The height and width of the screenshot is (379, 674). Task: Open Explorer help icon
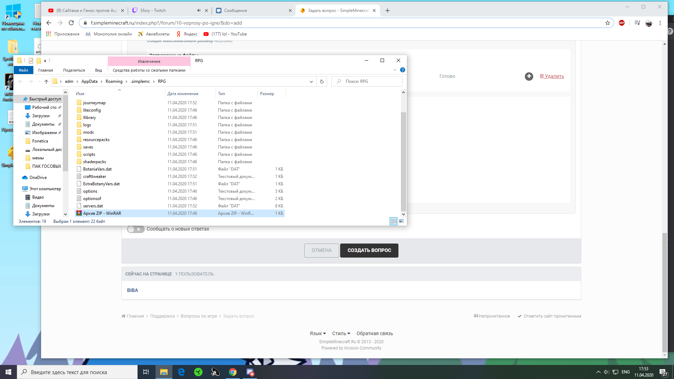pyautogui.click(x=403, y=70)
